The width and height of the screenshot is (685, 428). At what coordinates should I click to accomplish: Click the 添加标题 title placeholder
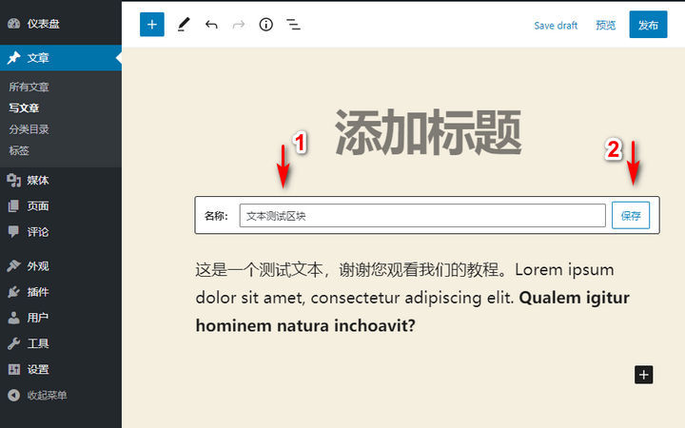click(428, 132)
